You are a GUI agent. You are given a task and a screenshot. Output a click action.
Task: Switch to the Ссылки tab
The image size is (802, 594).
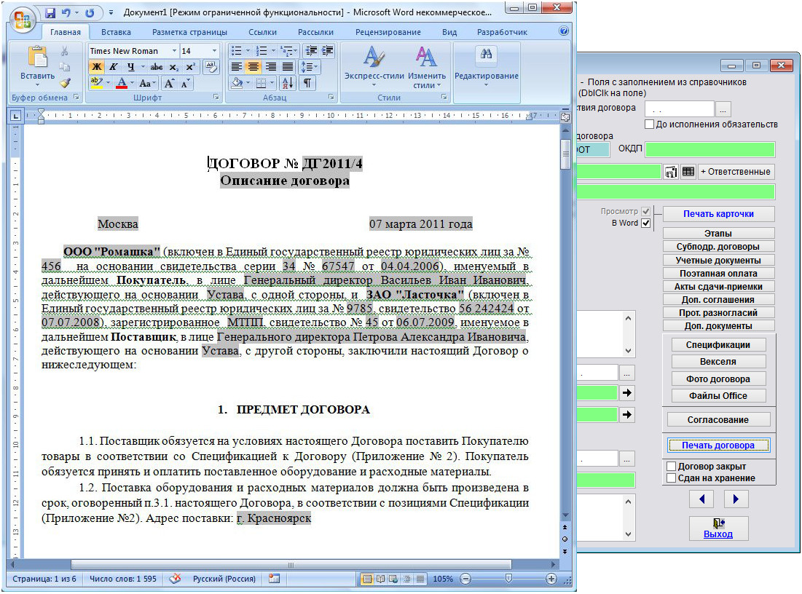[x=262, y=32]
